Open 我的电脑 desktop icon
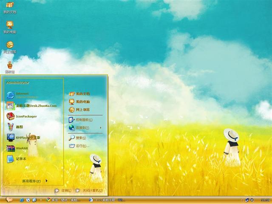Image resolution: width=272 pixels, height=204 pixels. click(x=10, y=27)
